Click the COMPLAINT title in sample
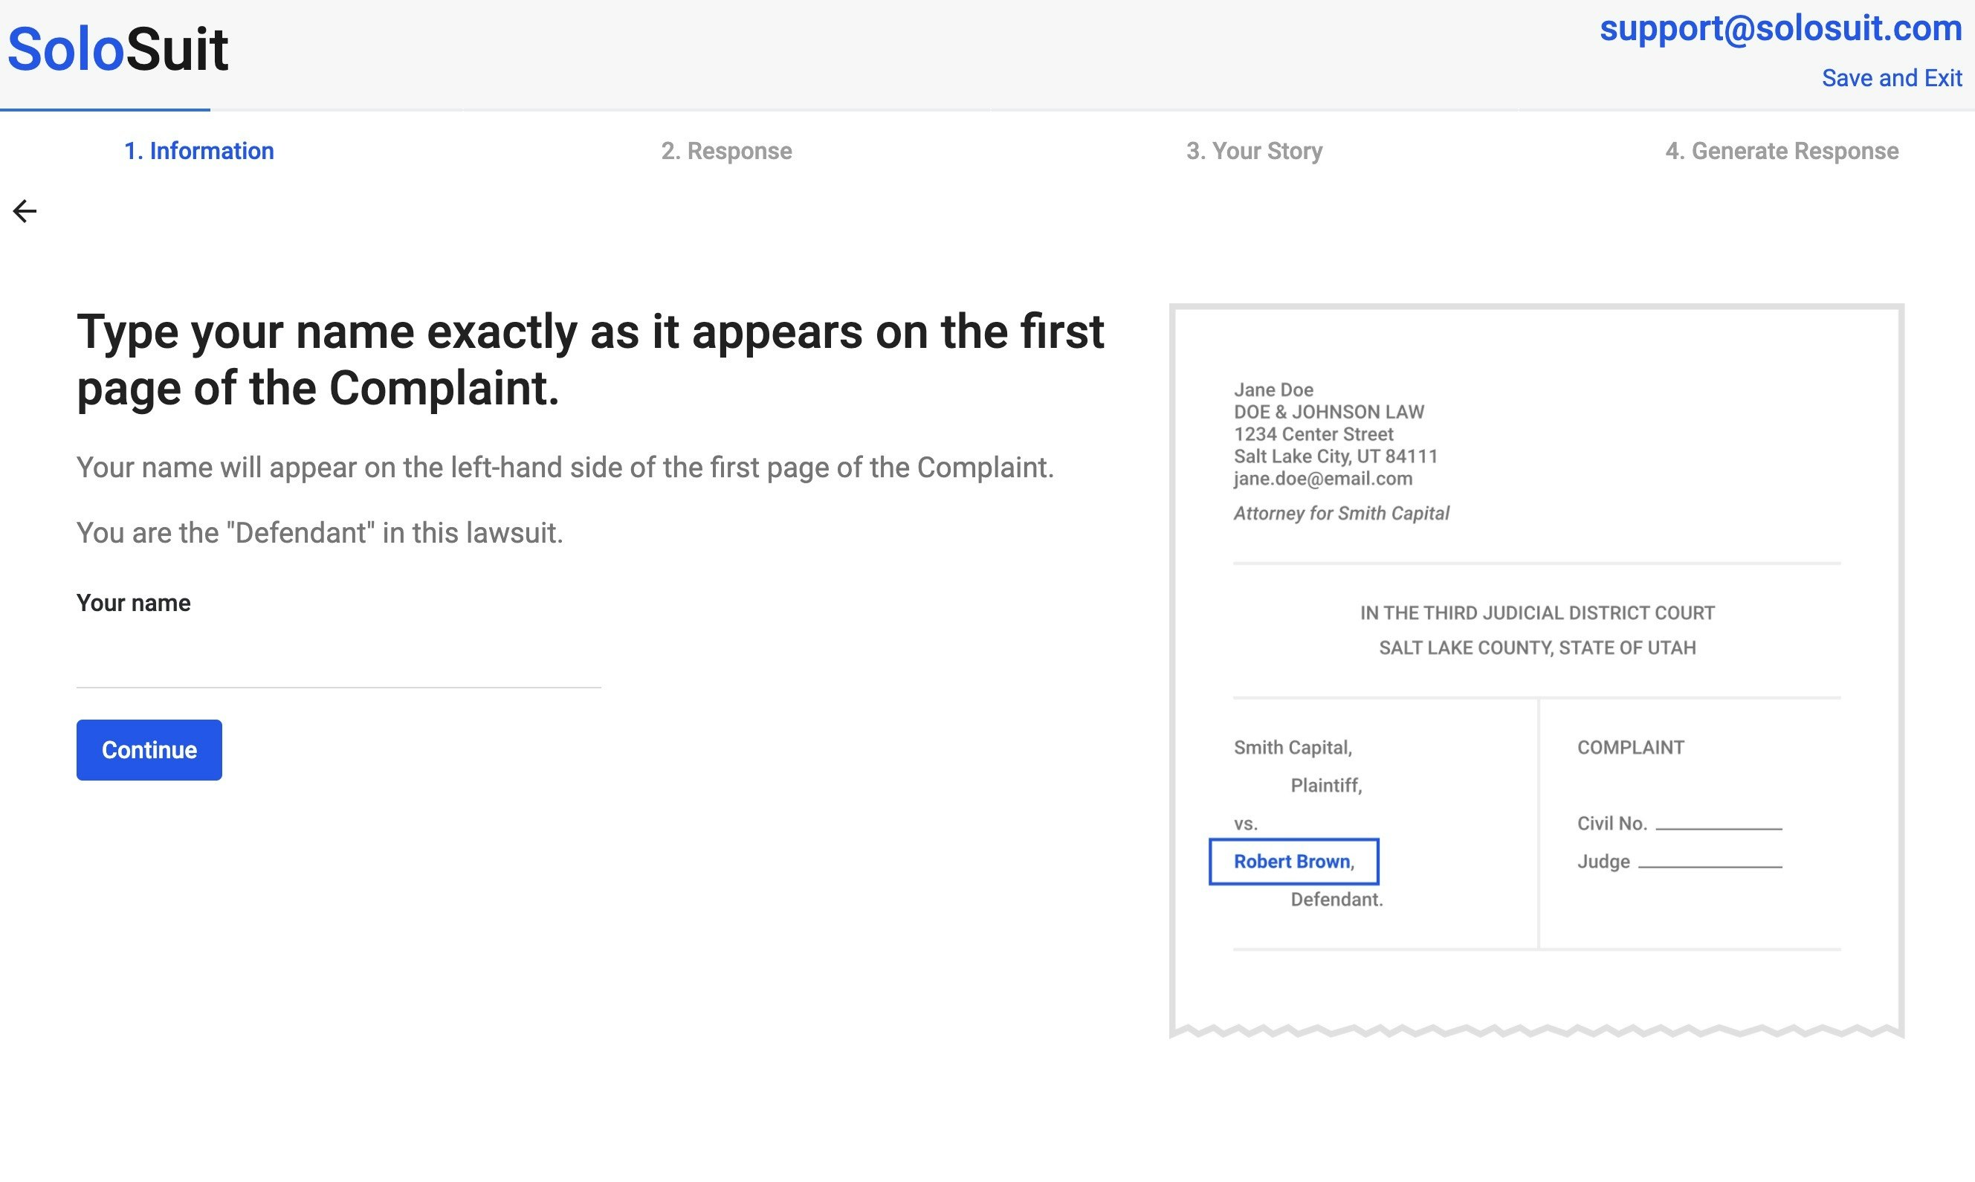This screenshot has height=1182, width=1975. coord(1630,747)
